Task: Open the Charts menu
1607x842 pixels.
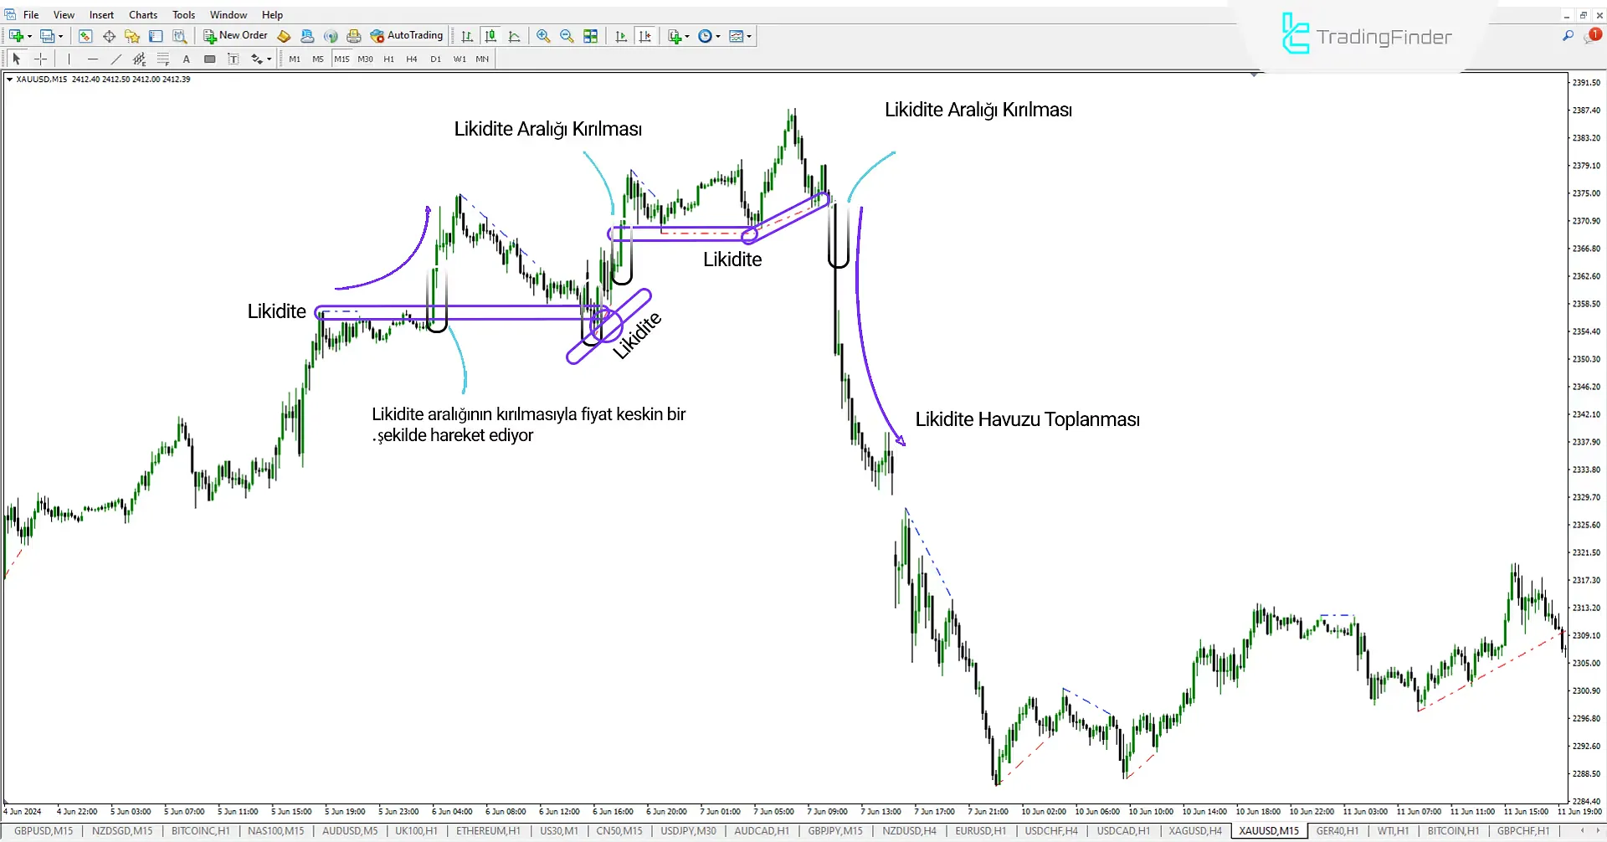Action: (x=142, y=14)
